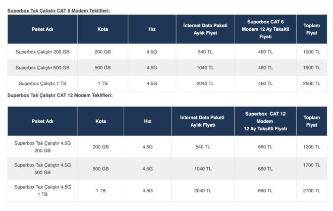The height and width of the screenshot is (211, 333).
Task: Click the Superbox Çalıştır 1 TB package name
Action: point(42,83)
